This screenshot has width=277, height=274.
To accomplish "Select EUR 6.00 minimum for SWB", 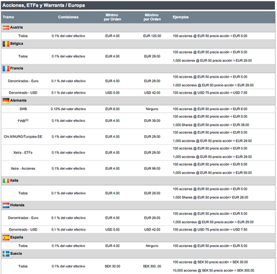I will point(112,109).
